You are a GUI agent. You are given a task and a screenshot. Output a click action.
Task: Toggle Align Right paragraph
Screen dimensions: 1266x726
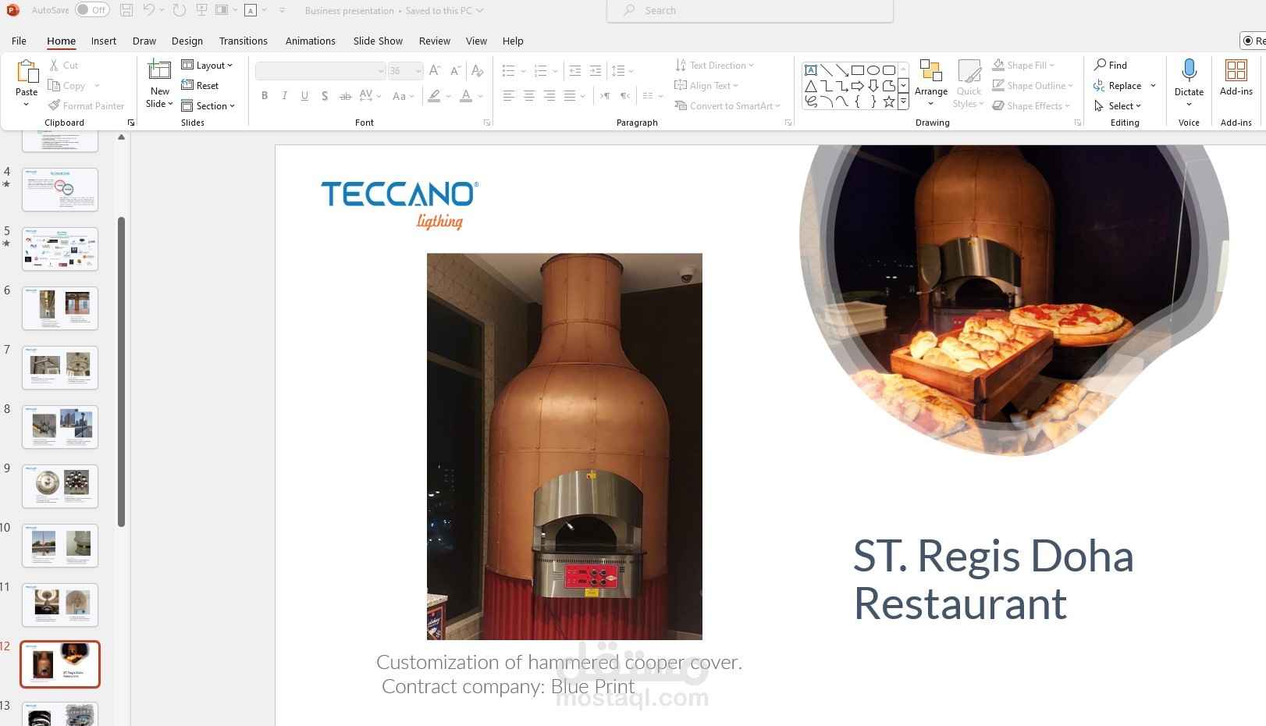tap(549, 96)
